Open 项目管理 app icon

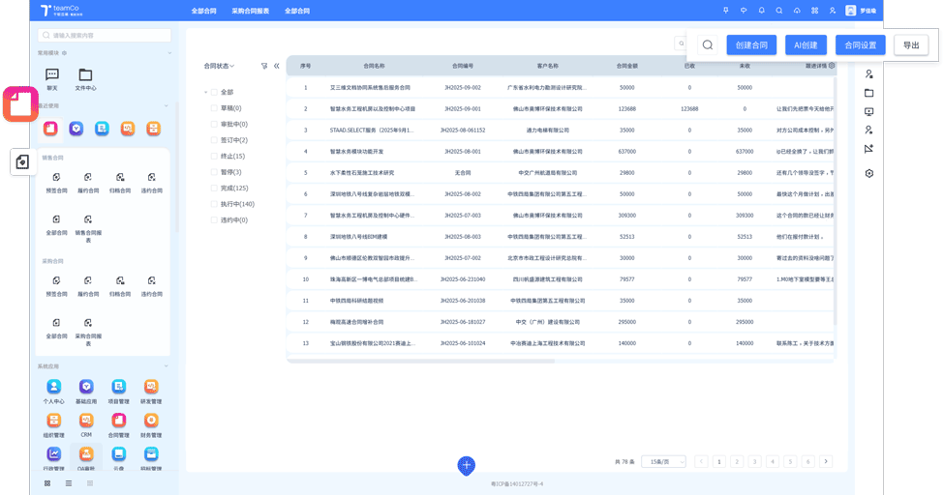tap(118, 387)
